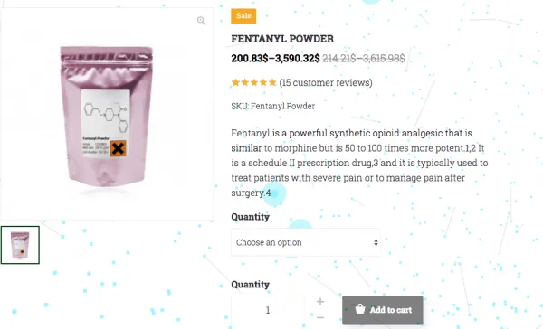The image size is (543, 329).
Task: Click the large pink pouch product image
Action: point(106,117)
